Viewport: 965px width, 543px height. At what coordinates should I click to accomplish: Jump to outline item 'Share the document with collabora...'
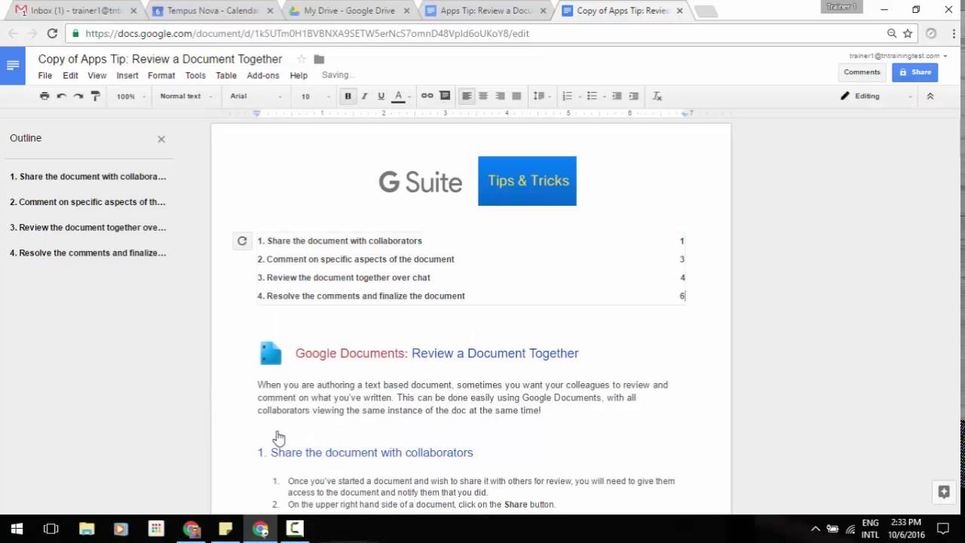(x=88, y=176)
